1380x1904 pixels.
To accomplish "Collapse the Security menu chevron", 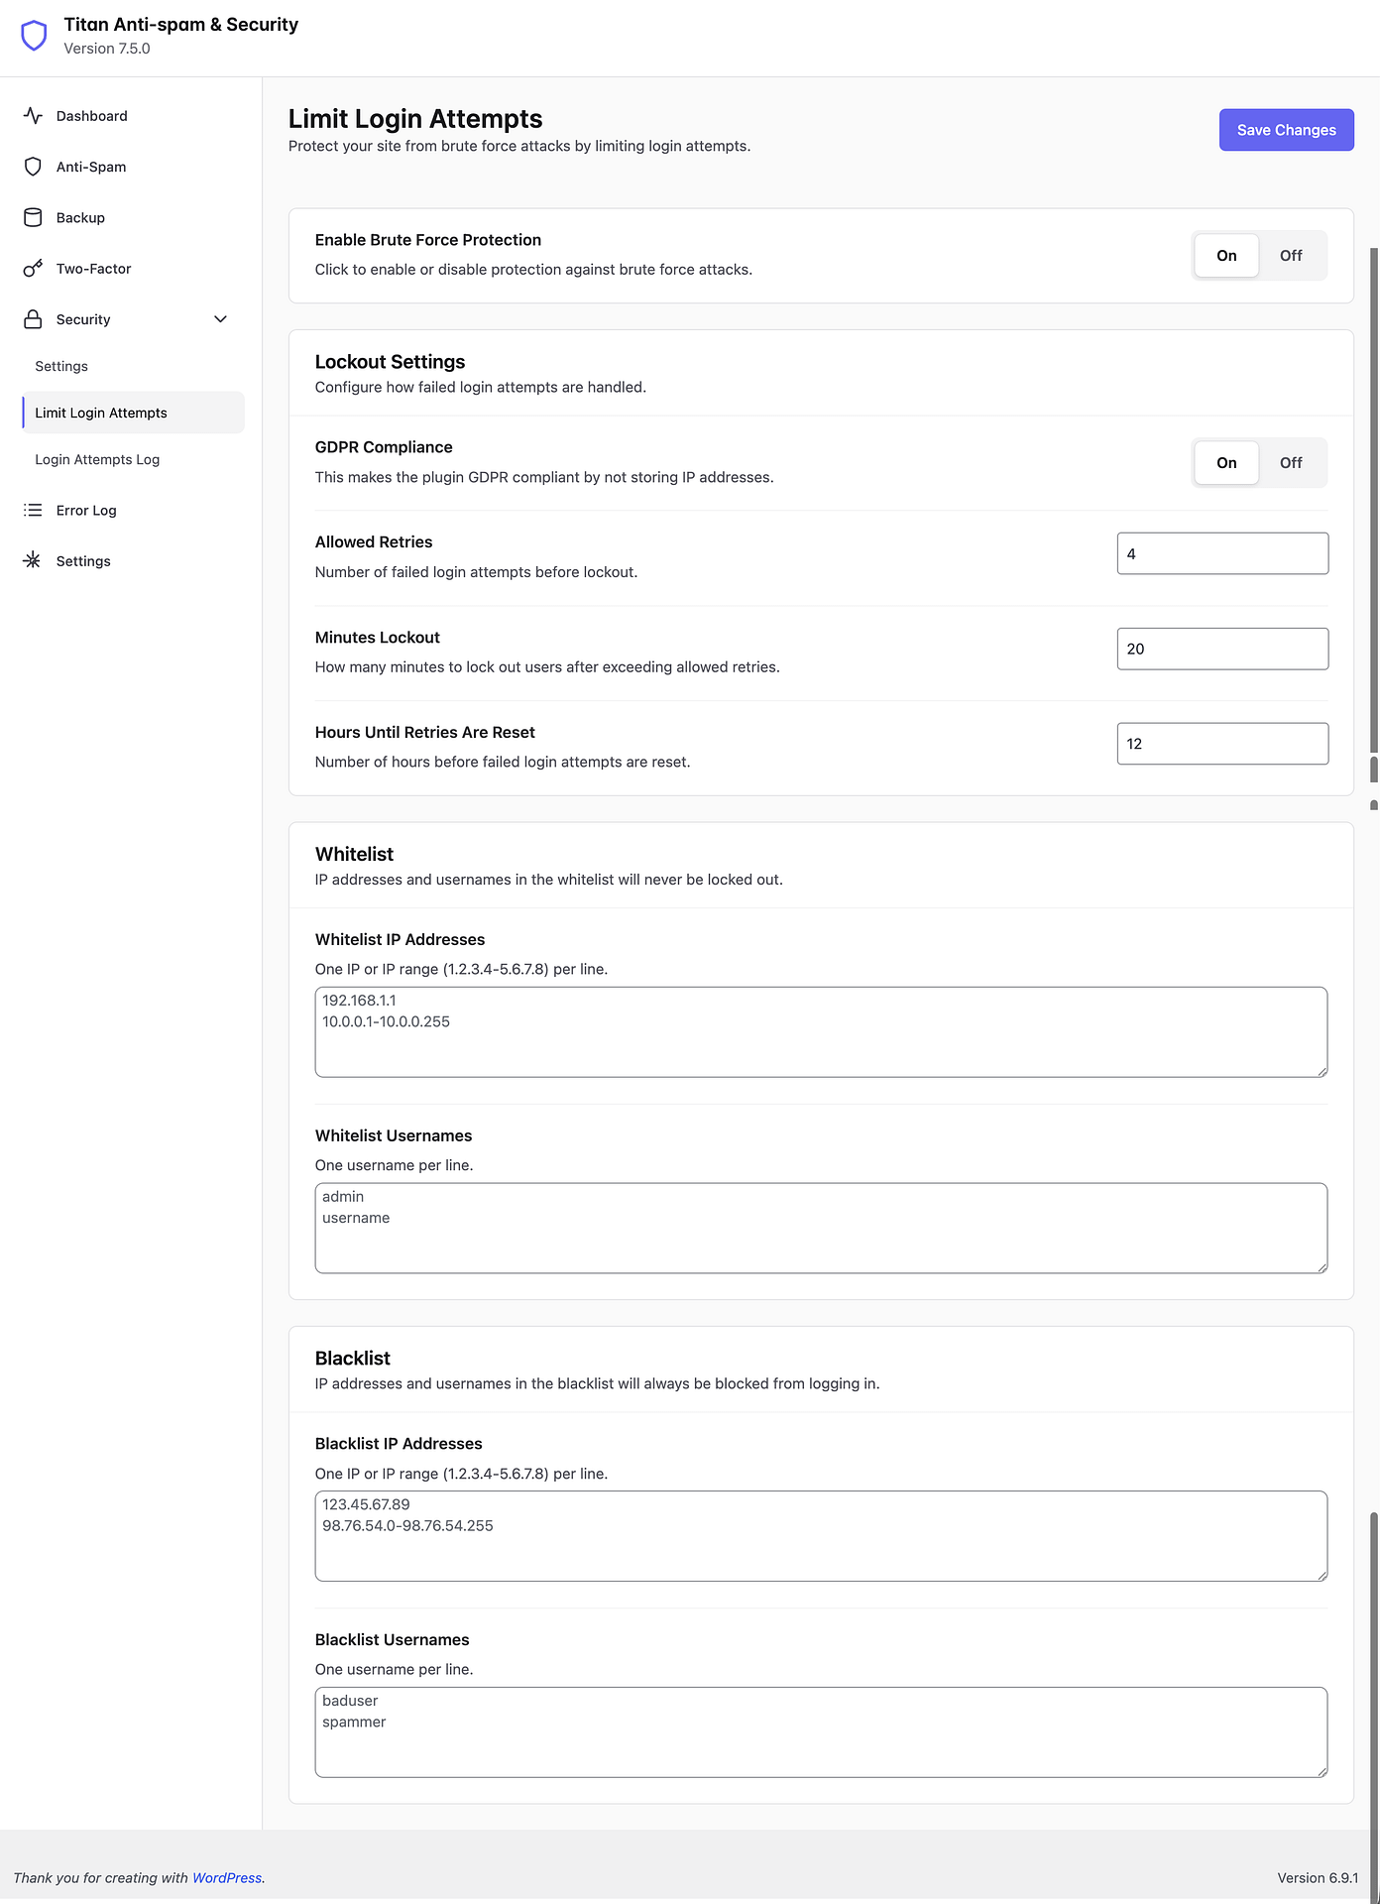I will pos(220,319).
